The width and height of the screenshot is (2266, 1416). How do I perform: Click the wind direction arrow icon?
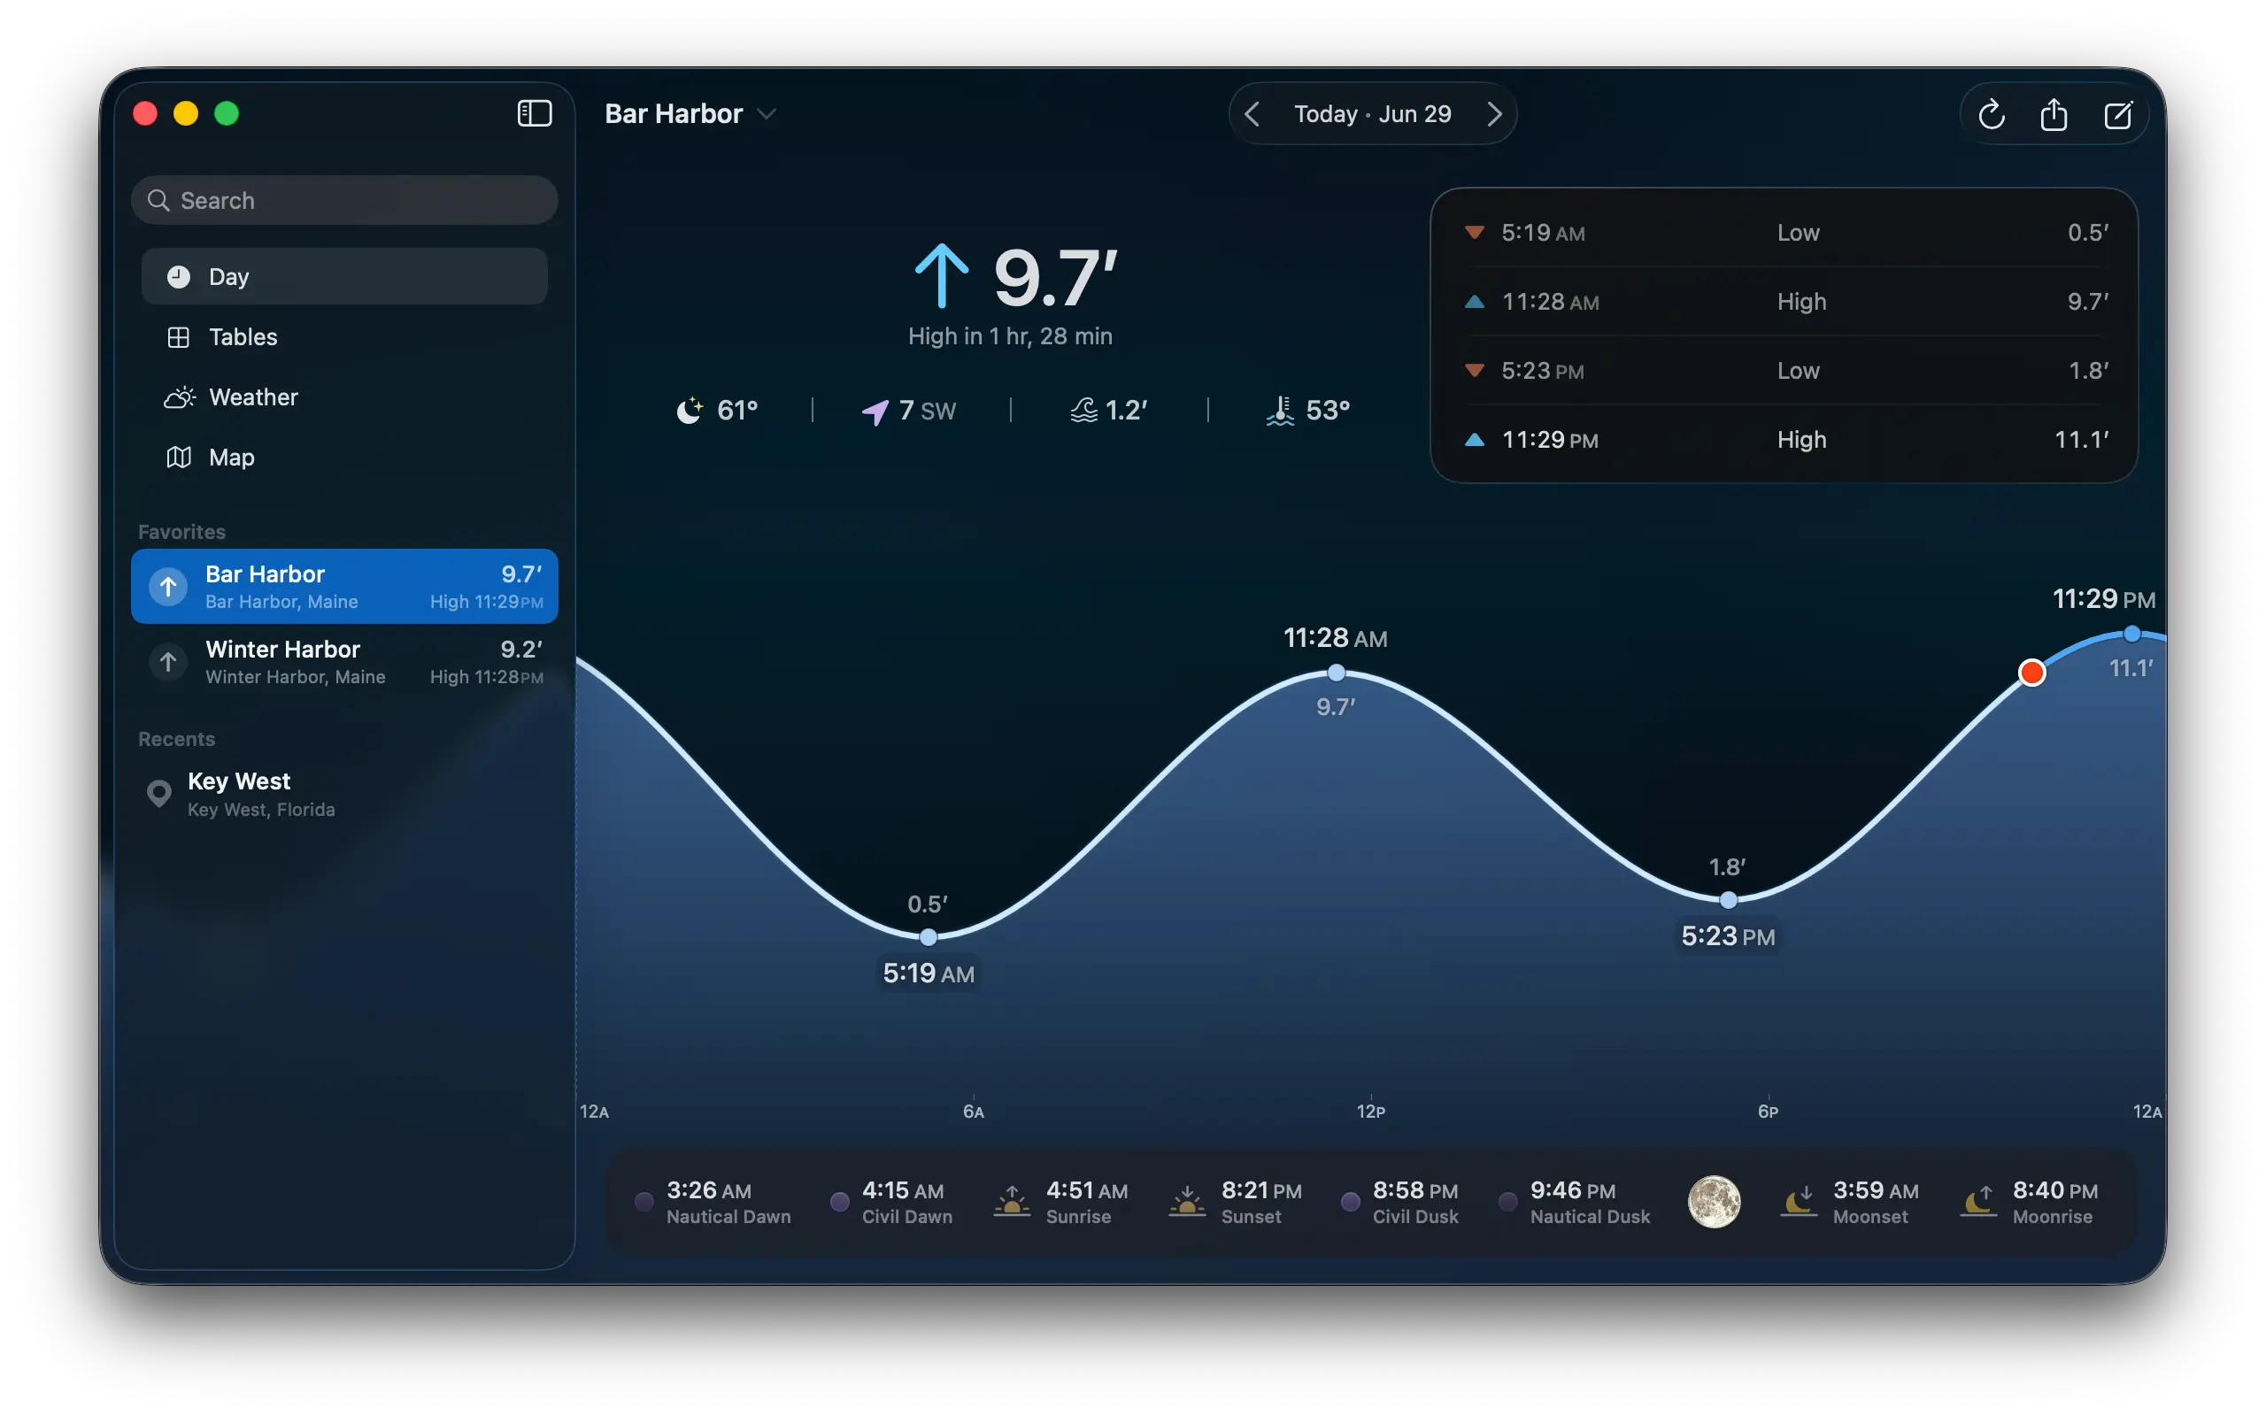(x=875, y=412)
